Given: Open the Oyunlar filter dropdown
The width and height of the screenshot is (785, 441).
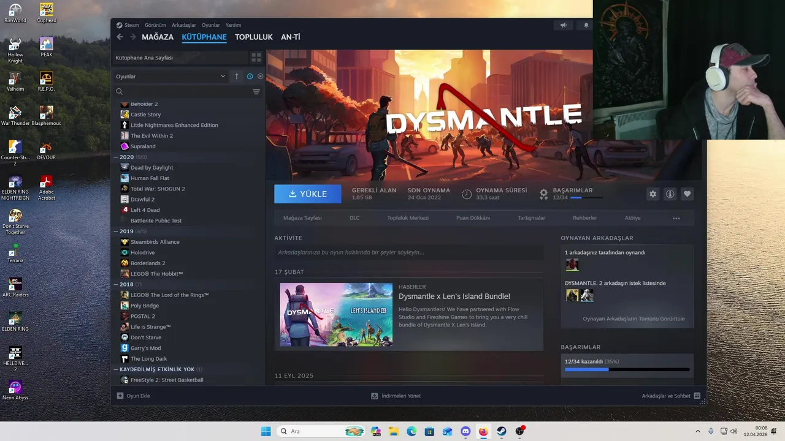Looking at the screenshot, I should coord(170,77).
